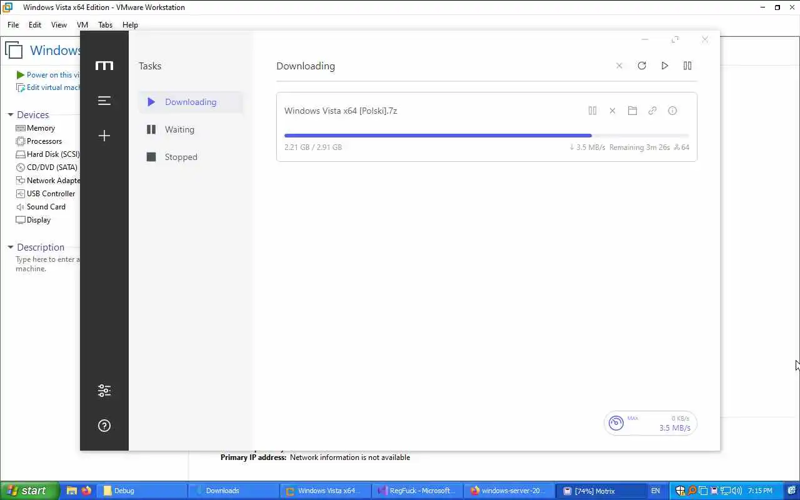The height and width of the screenshot is (500, 800).
Task: Launch Firefox from quick launch
Action: click(x=86, y=491)
